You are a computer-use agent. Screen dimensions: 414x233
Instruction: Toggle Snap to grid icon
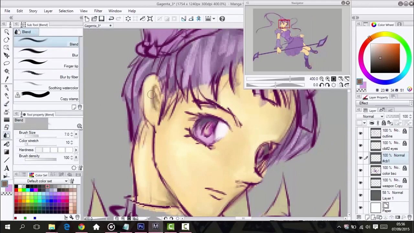199,19
